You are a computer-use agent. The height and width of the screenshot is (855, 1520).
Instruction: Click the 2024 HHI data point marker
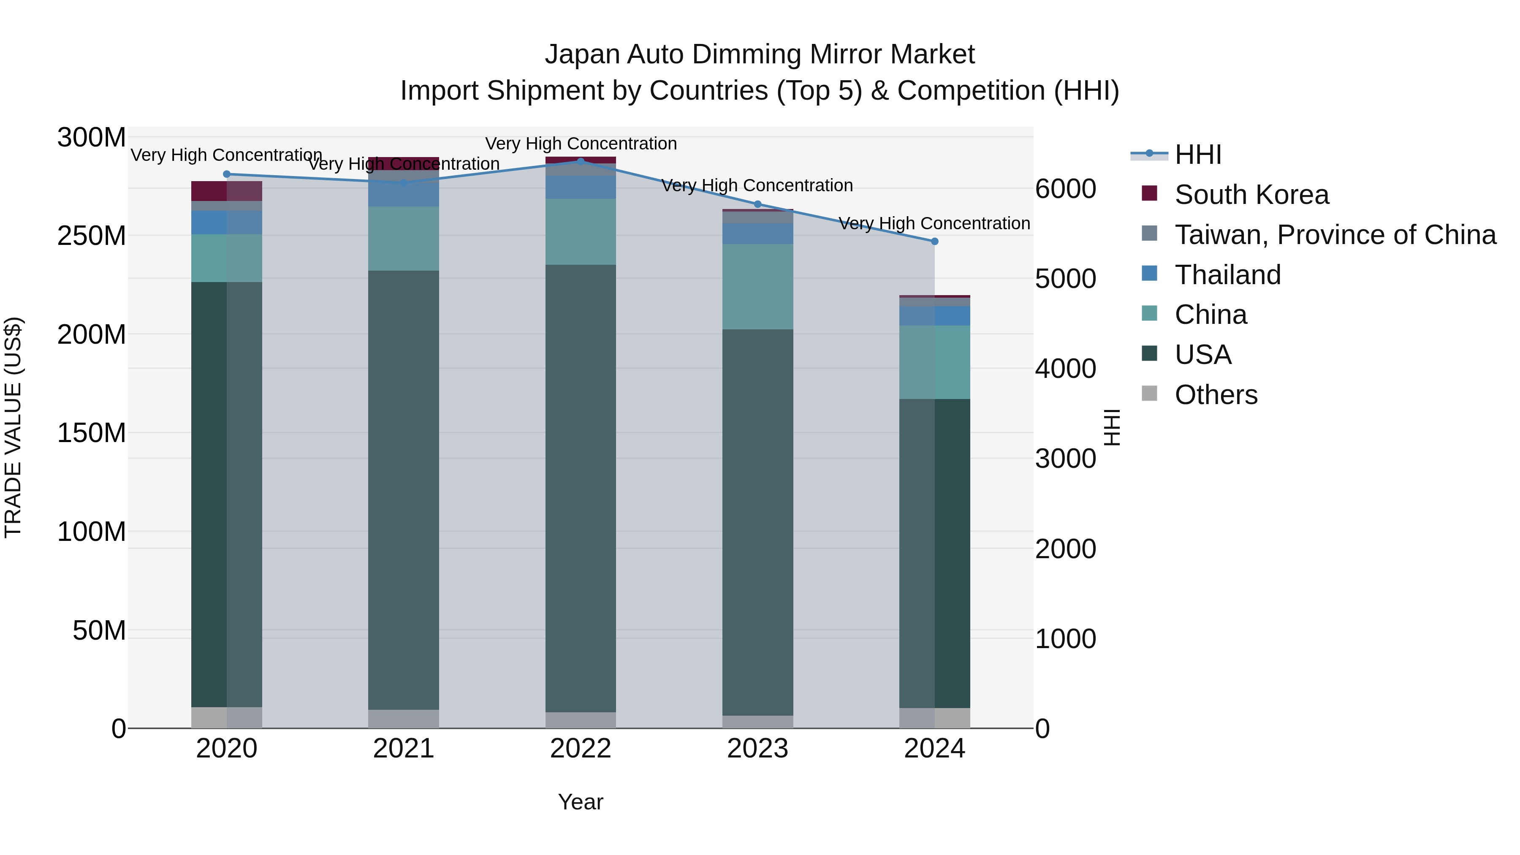click(934, 242)
